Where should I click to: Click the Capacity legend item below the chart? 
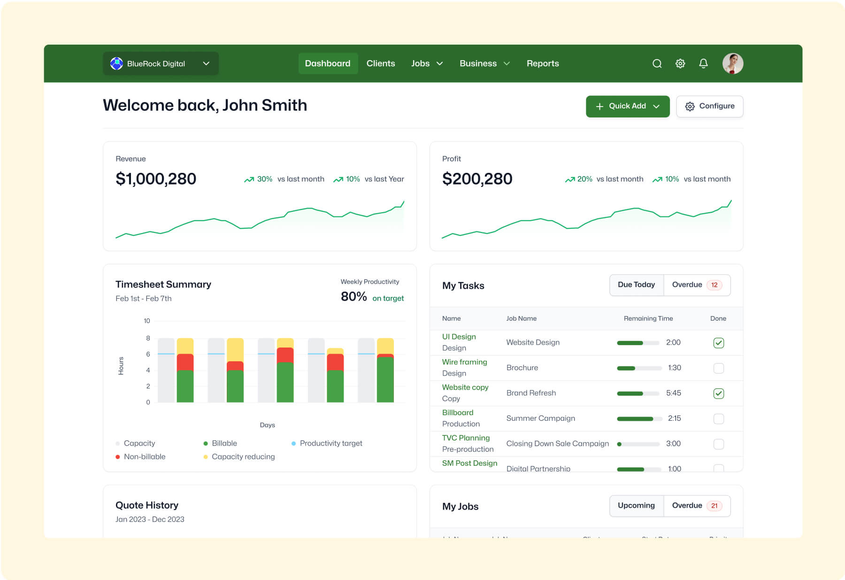(139, 443)
